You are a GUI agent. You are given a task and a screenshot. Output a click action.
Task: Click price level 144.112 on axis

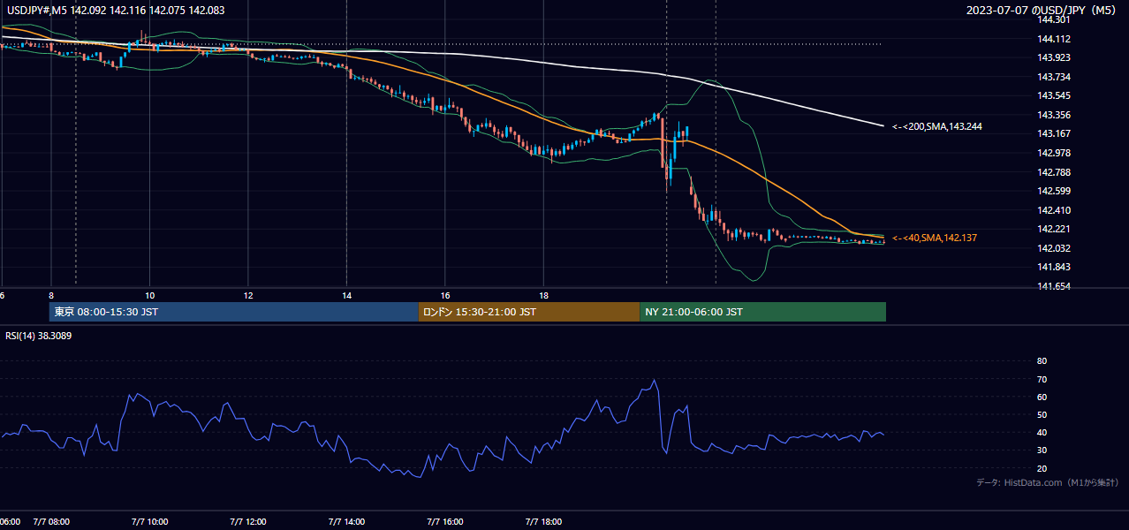click(x=1053, y=39)
